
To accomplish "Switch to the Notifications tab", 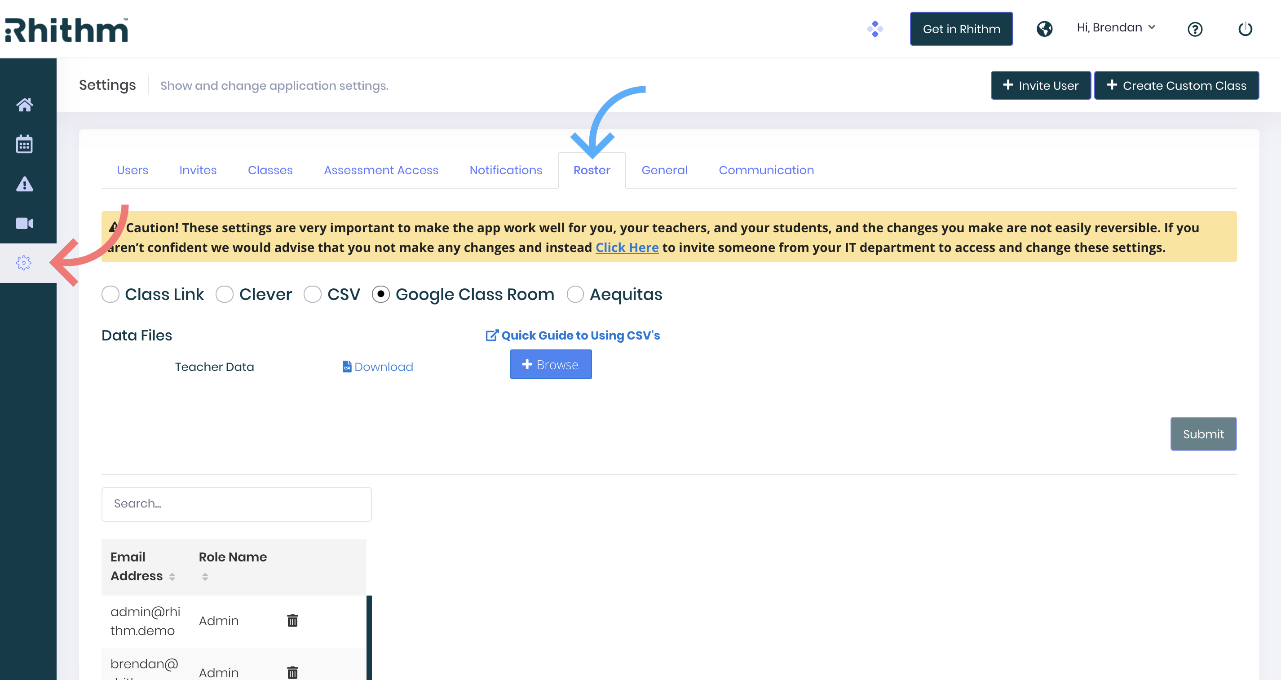I will (506, 169).
